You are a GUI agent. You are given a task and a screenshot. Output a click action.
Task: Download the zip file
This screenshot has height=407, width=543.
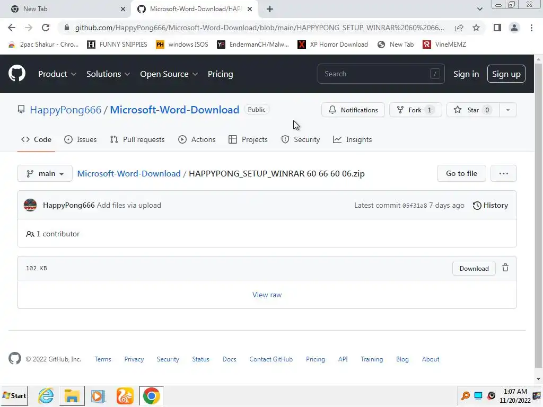(x=474, y=269)
